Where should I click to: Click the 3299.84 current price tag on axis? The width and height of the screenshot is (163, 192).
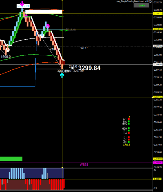point(158,65)
